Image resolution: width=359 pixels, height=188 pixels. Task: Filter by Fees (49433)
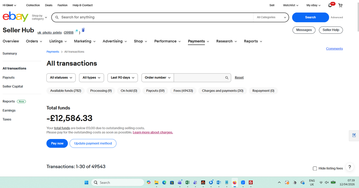[183, 91]
